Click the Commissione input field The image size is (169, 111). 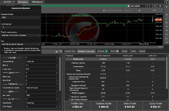(21, 27)
